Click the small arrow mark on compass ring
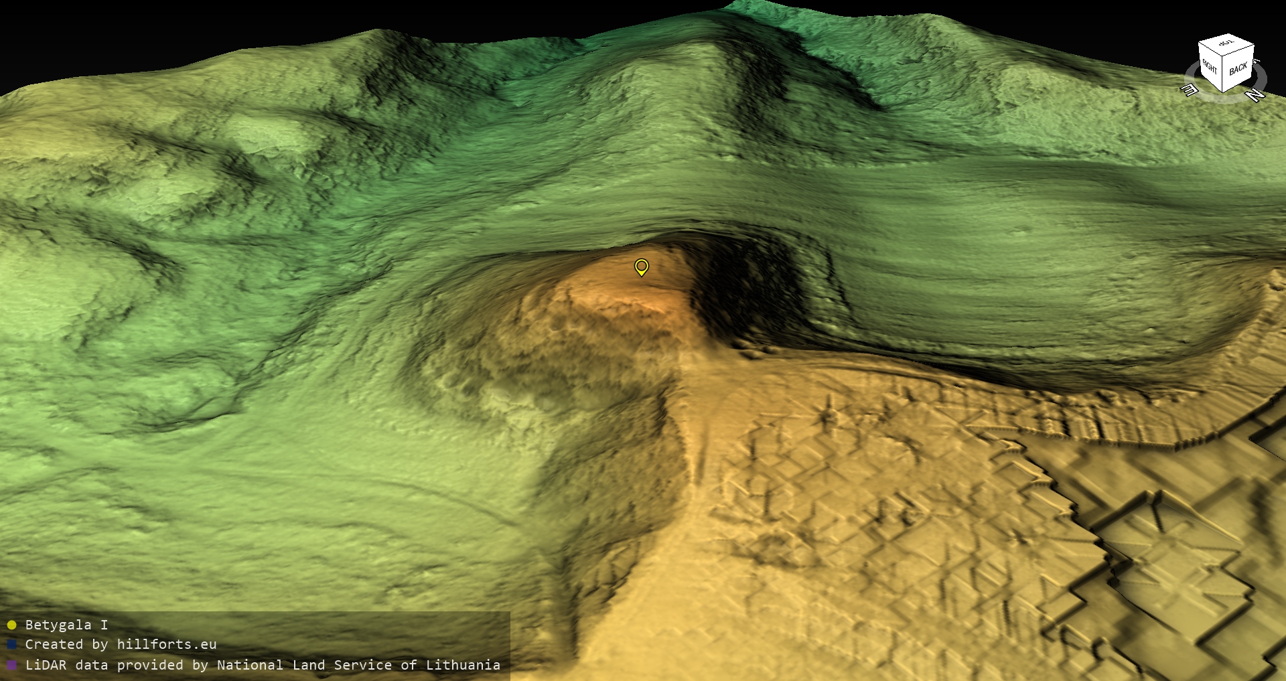The image size is (1286, 681). 1257,62
